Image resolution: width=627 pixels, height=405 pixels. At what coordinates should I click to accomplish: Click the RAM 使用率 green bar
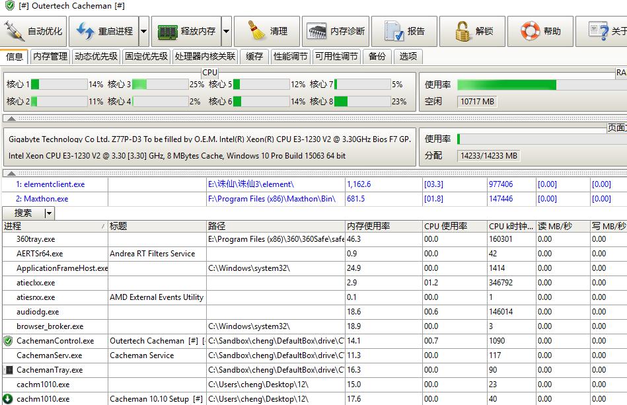click(507, 85)
